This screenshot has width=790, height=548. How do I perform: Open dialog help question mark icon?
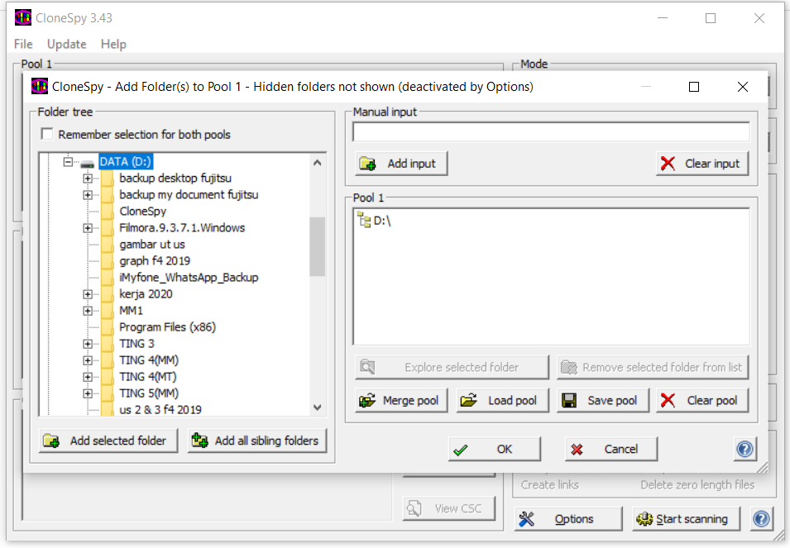pyautogui.click(x=745, y=449)
